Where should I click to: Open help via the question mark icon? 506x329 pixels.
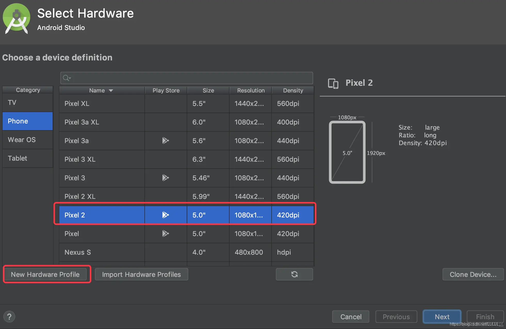[x=9, y=317]
